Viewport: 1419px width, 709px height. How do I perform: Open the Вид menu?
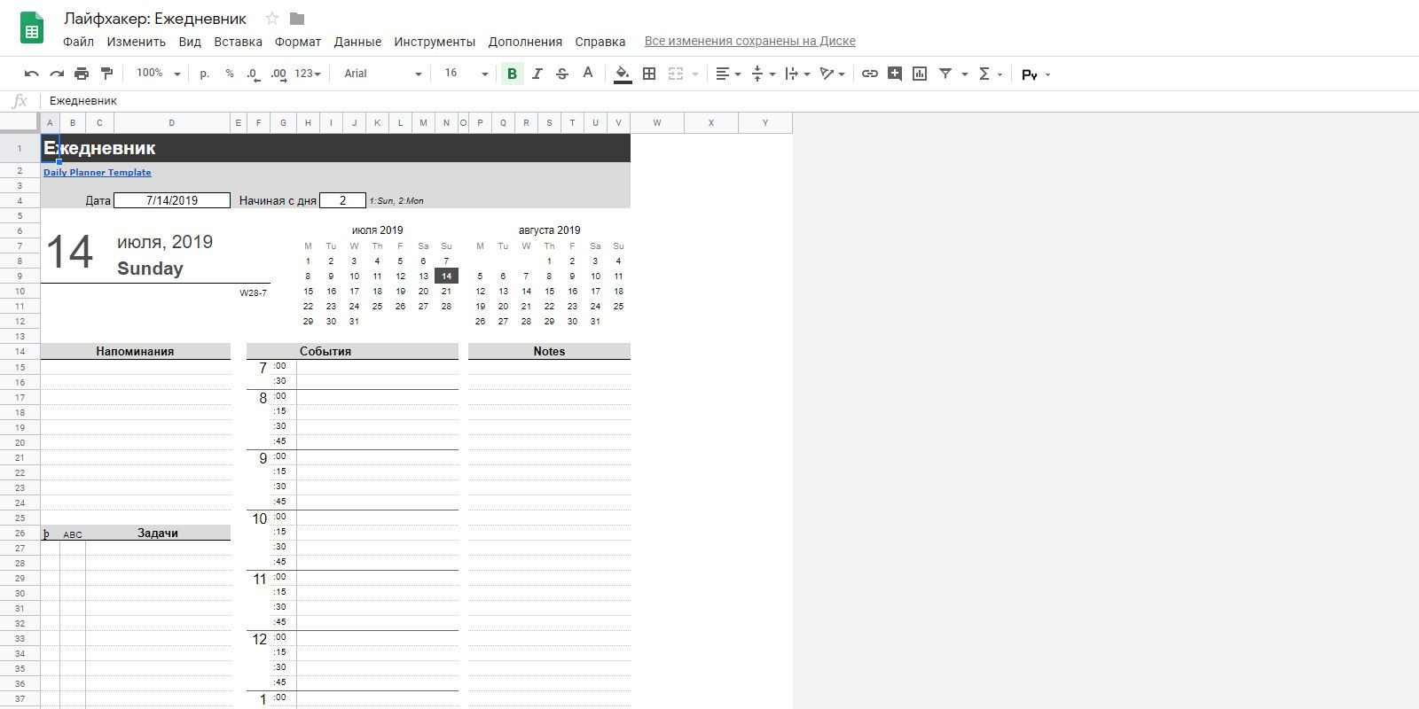[190, 42]
